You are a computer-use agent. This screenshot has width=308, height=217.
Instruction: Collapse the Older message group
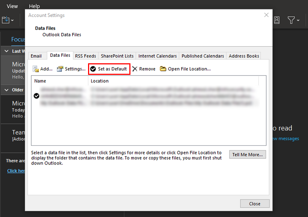[x=6, y=90]
